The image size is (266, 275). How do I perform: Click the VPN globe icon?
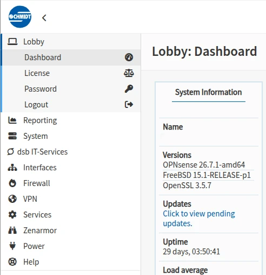(12, 199)
